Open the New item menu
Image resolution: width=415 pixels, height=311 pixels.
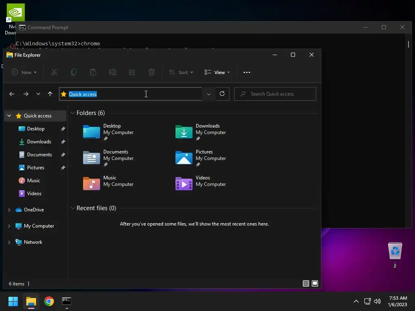coord(24,72)
